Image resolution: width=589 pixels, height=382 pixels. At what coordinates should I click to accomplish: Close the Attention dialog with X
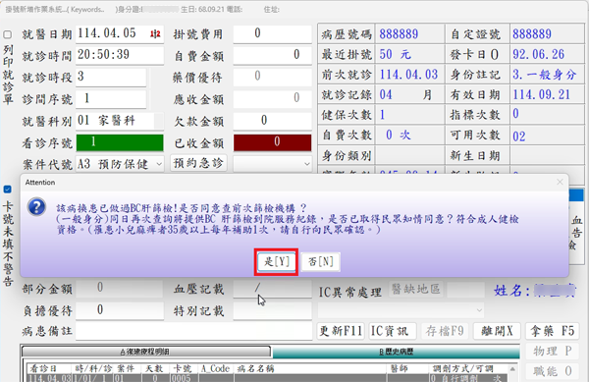tap(560, 182)
